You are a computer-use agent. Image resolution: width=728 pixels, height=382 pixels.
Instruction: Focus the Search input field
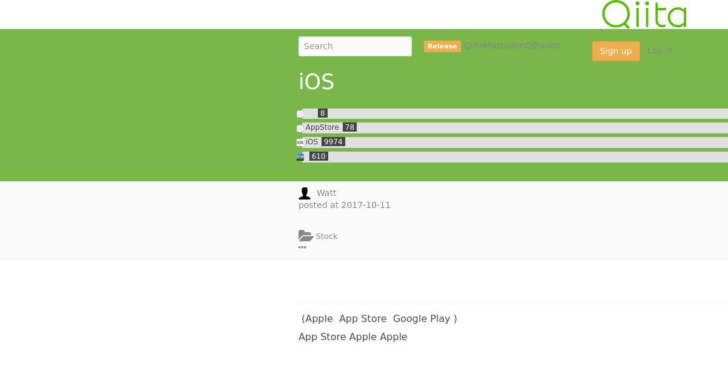355,46
